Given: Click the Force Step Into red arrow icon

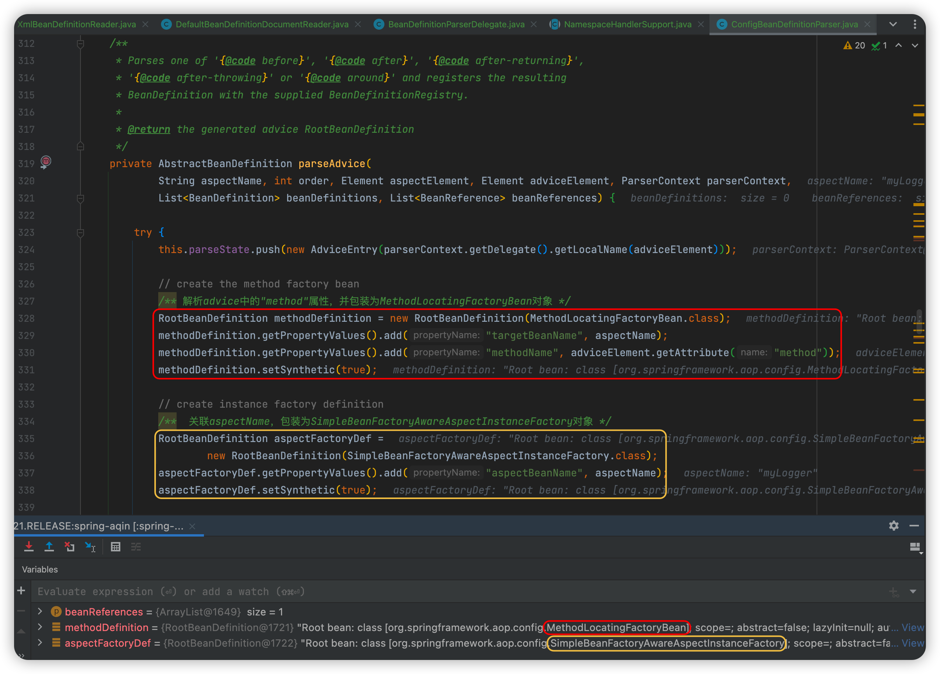Looking at the screenshot, I should pos(29,547).
